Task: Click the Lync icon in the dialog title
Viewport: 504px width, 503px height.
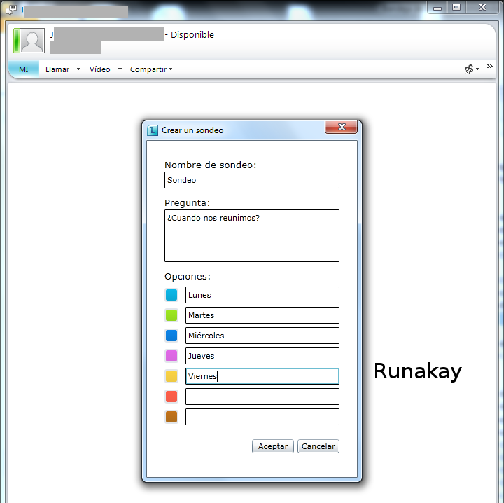Action: [x=153, y=130]
